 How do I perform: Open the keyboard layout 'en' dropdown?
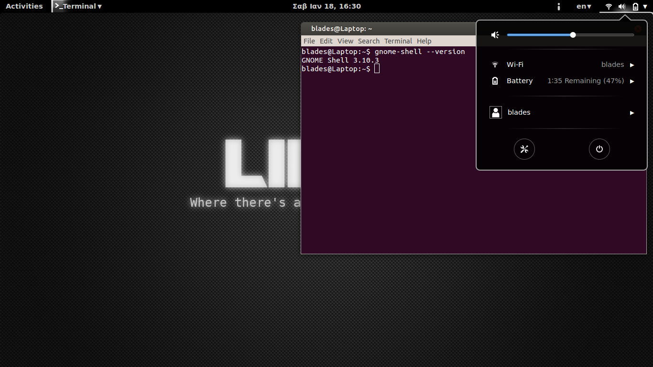coord(583,6)
